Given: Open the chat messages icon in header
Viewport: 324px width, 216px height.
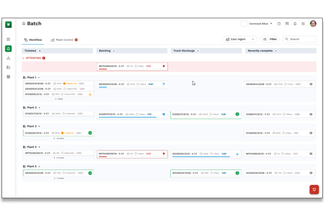Looking at the screenshot, I should click(287, 24).
